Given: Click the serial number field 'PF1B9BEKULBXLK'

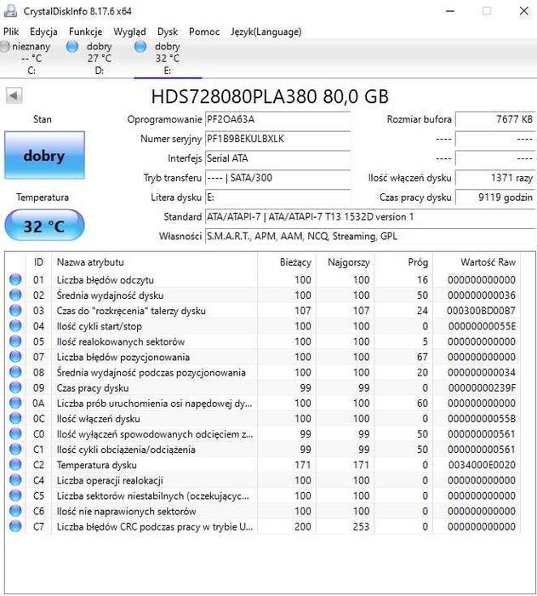Looking at the screenshot, I should 277,139.
